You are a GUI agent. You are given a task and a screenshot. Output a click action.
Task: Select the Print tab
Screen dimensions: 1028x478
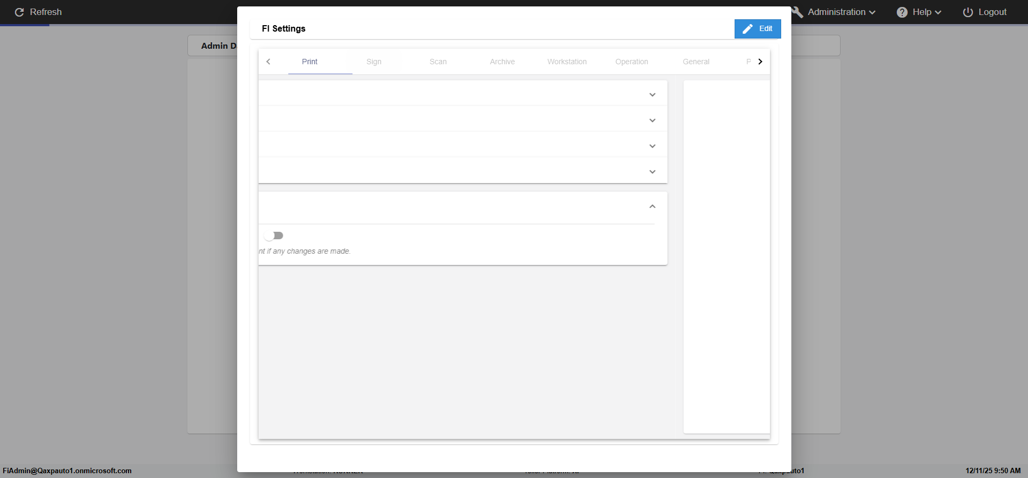point(309,62)
